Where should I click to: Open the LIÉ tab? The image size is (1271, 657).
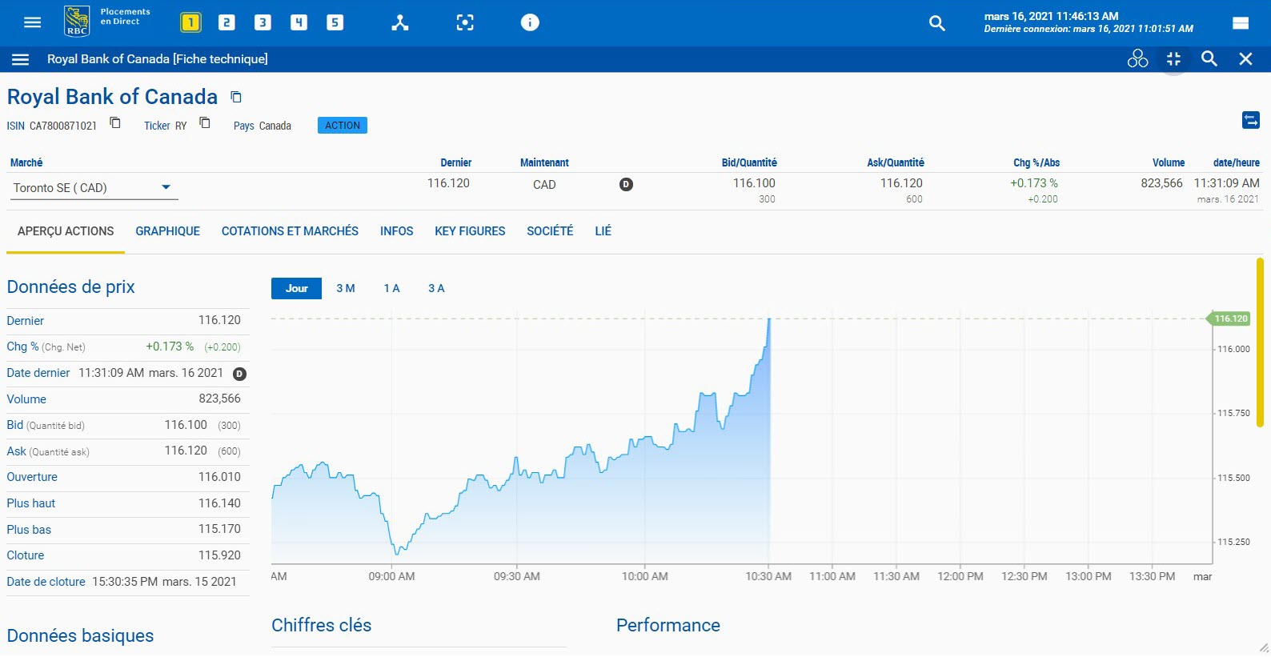603,231
